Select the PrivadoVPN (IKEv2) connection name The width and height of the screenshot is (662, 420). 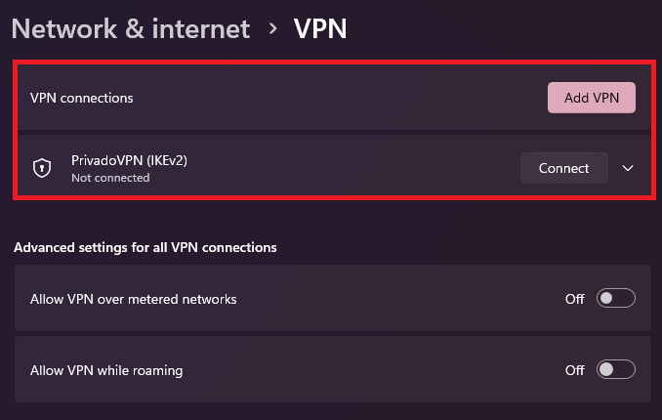(x=129, y=160)
